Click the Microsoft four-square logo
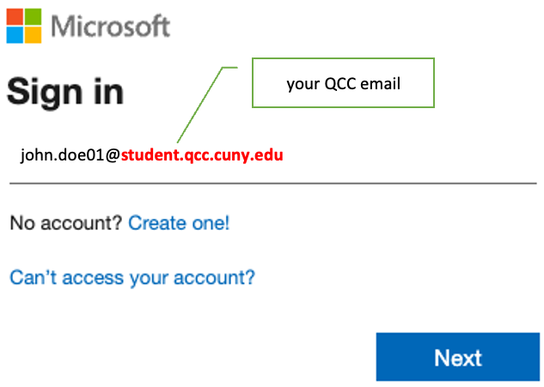544x387 pixels. (24, 26)
